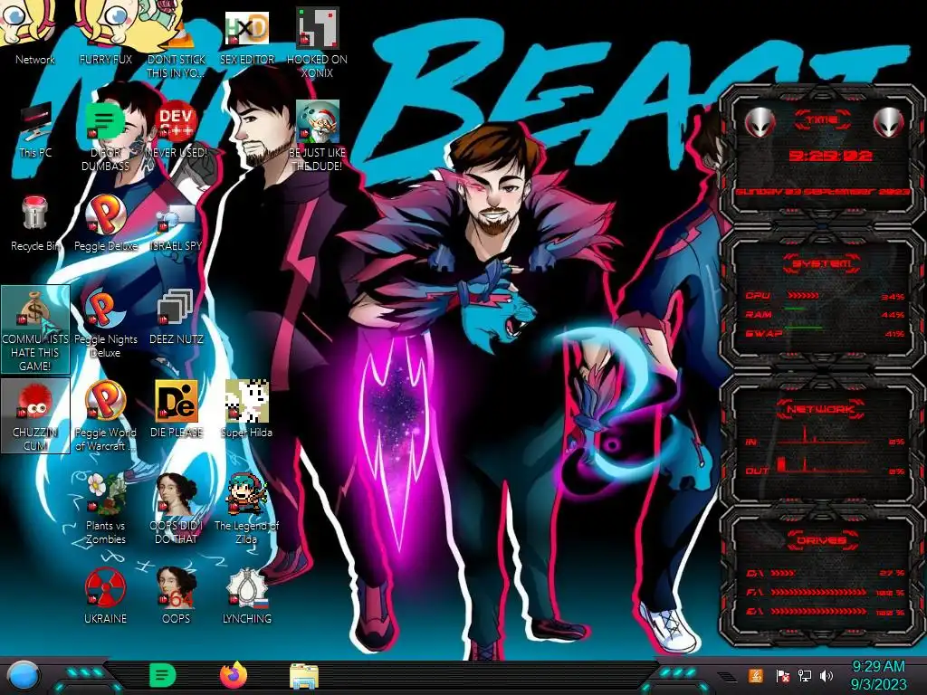Click the network OUT traffic graph
927x695 pixels.
(824, 464)
